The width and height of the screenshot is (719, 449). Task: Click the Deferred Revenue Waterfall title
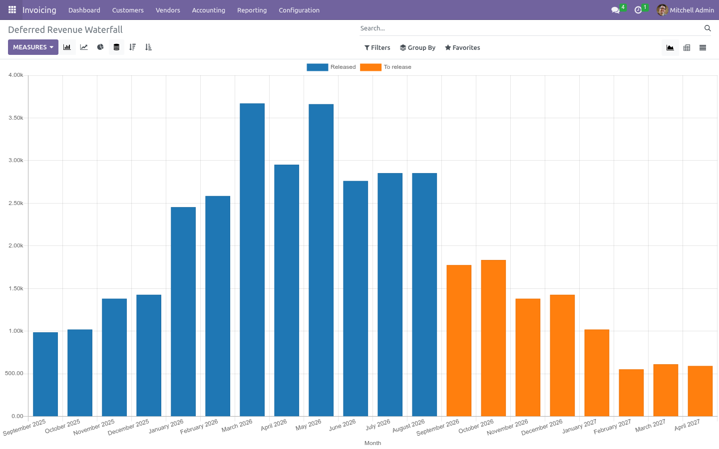[x=65, y=30]
